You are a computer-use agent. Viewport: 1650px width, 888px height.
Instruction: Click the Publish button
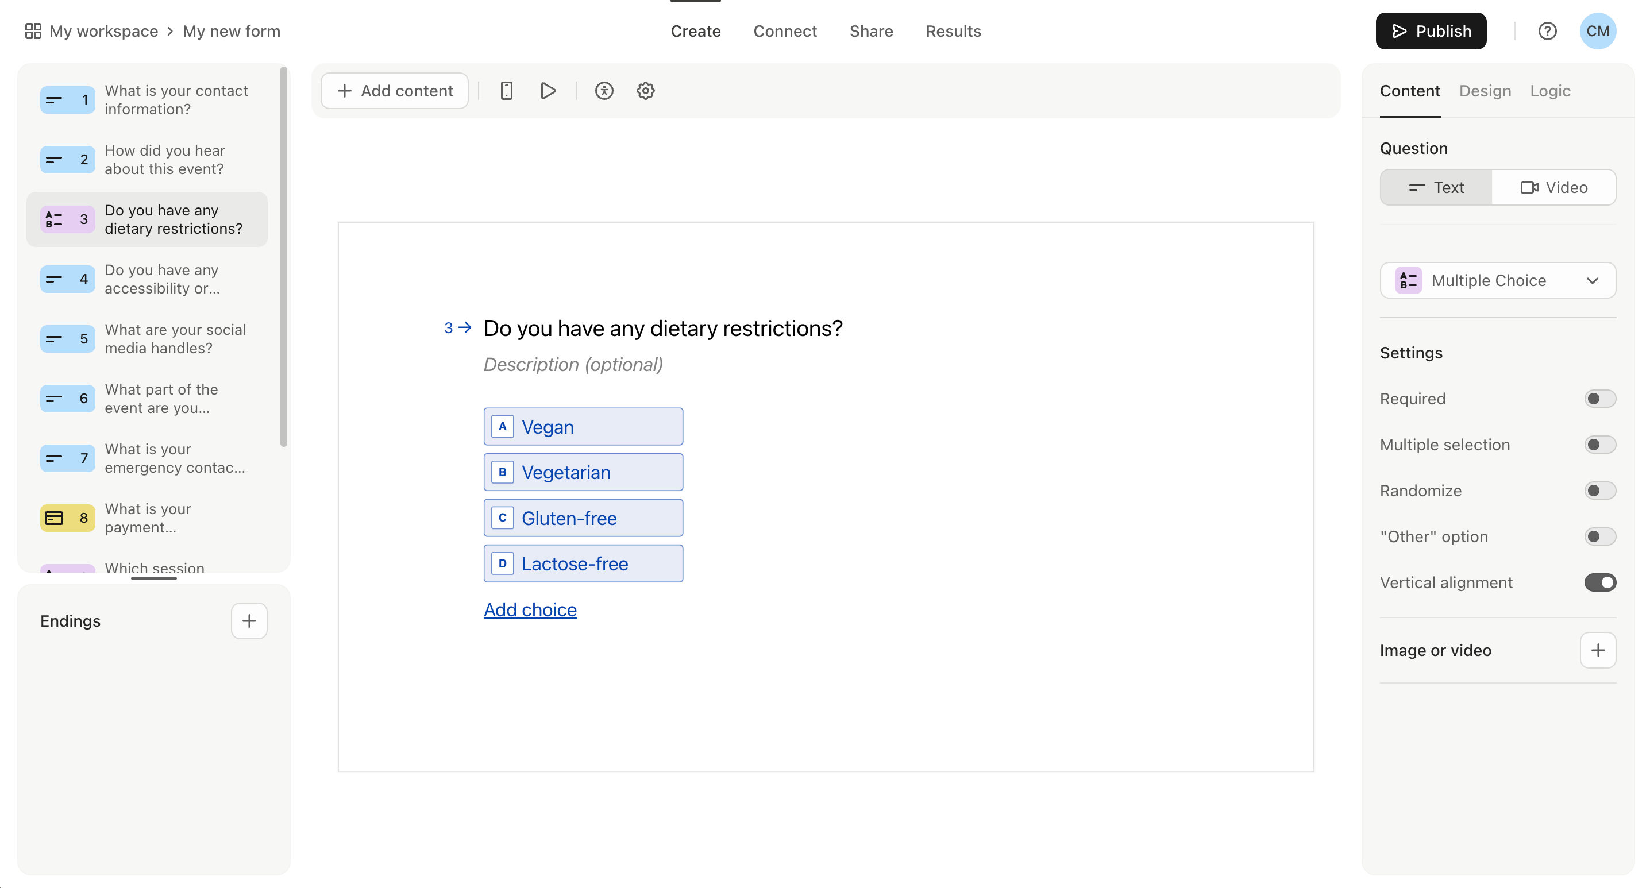1431,31
